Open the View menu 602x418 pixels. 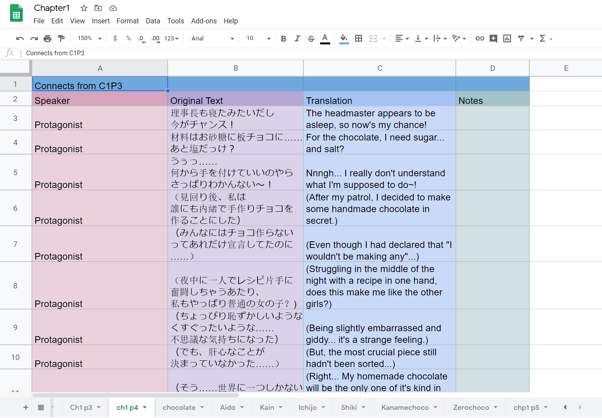(x=77, y=21)
